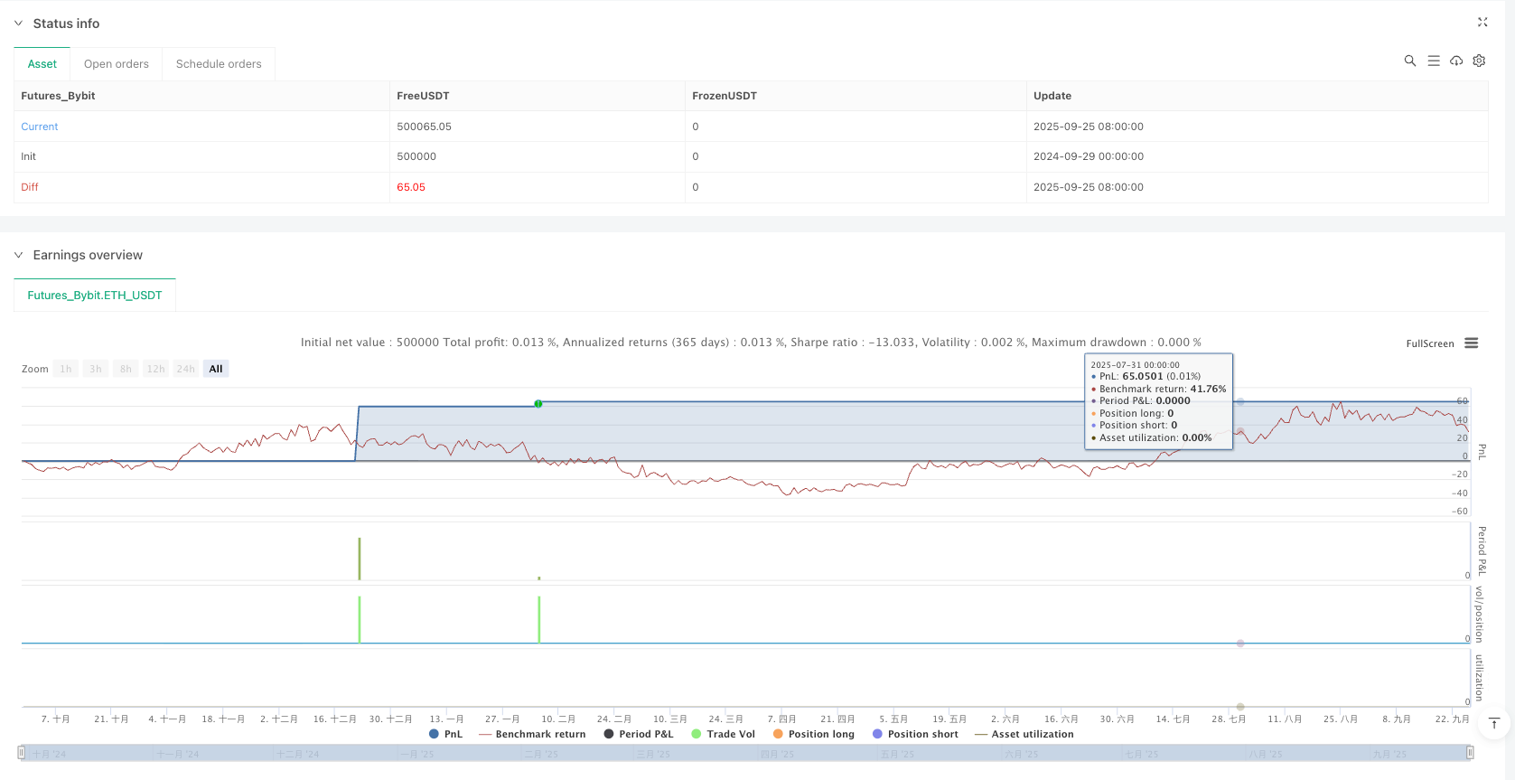The width and height of the screenshot is (1515, 780).
Task: Click the left handle of range navigator
Action: [22, 753]
